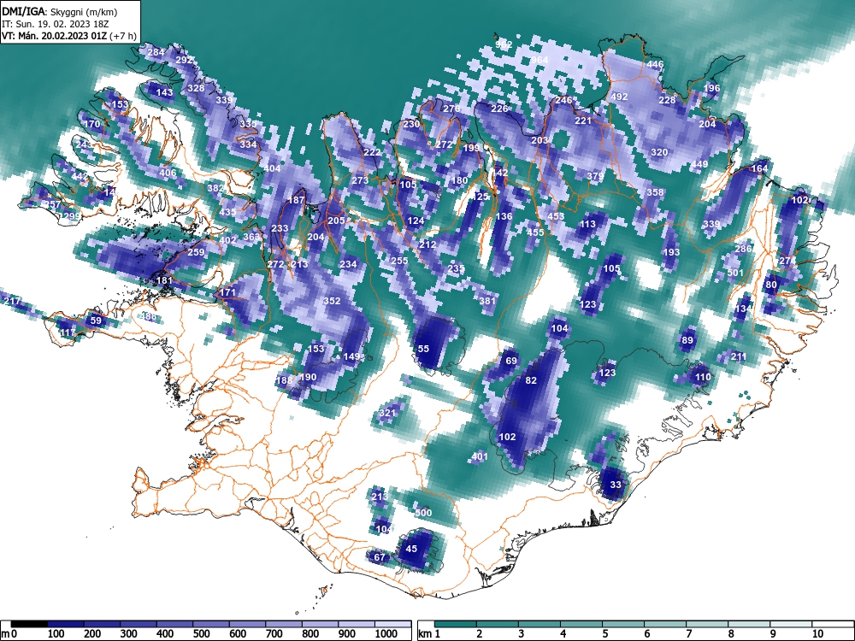Select the palest 9–10 km legend swatch

coord(791,624)
